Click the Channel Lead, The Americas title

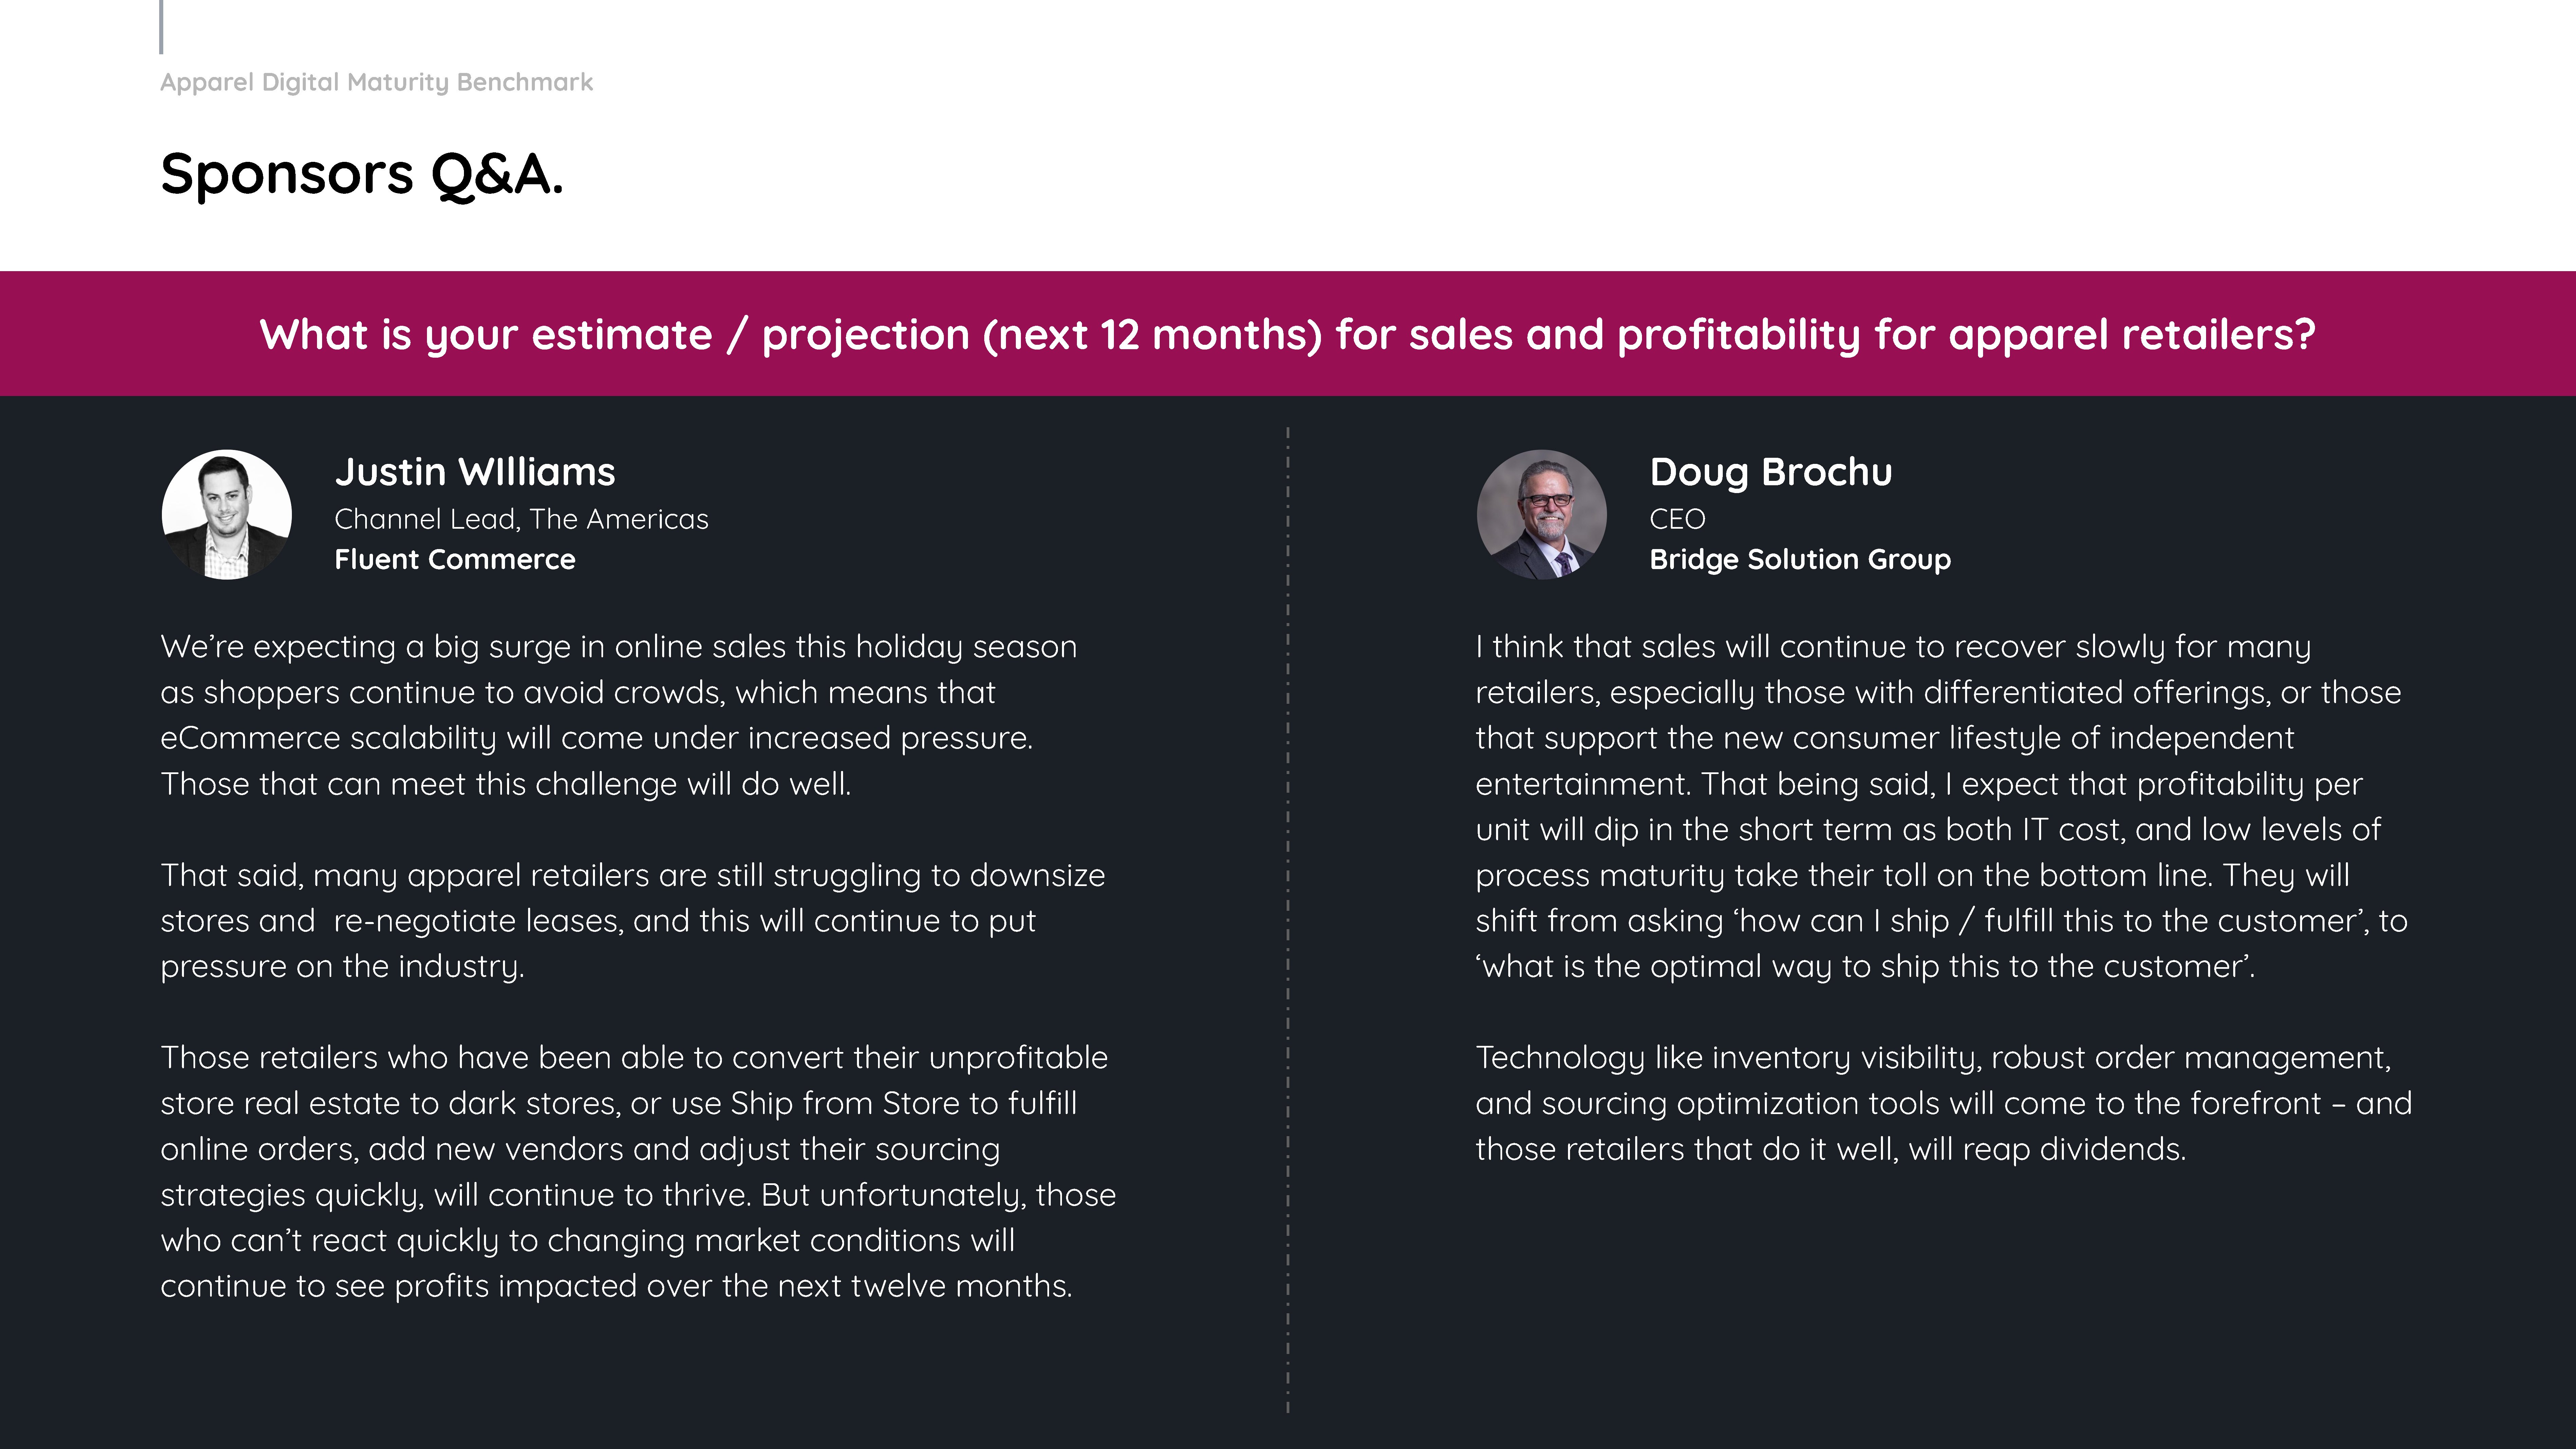(x=521, y=519)
